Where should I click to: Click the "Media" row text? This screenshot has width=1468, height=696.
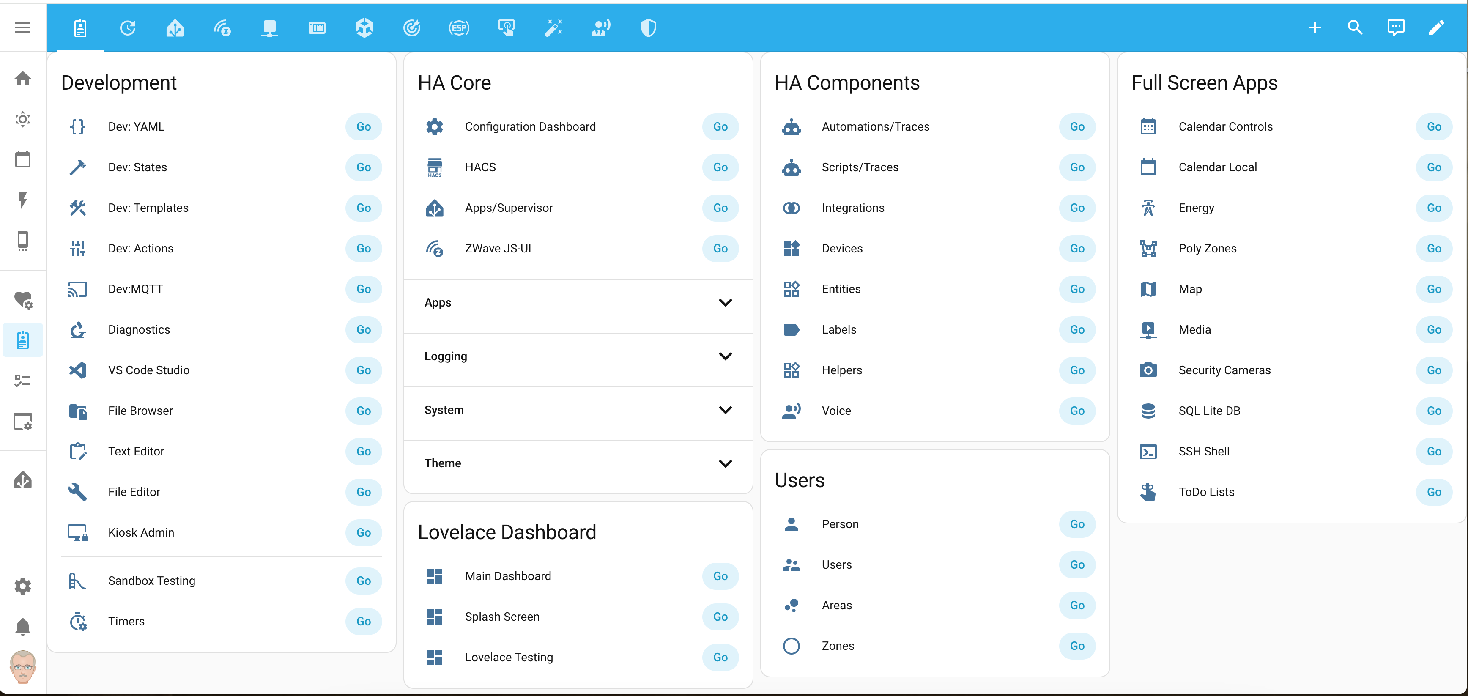tap(1194, 330)
